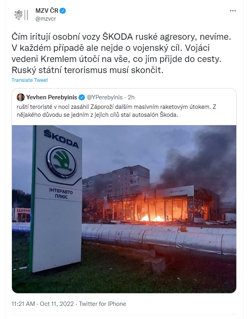Click the verified badge beside MZV ČR
249x319 pixels.
tap(63, 11)
